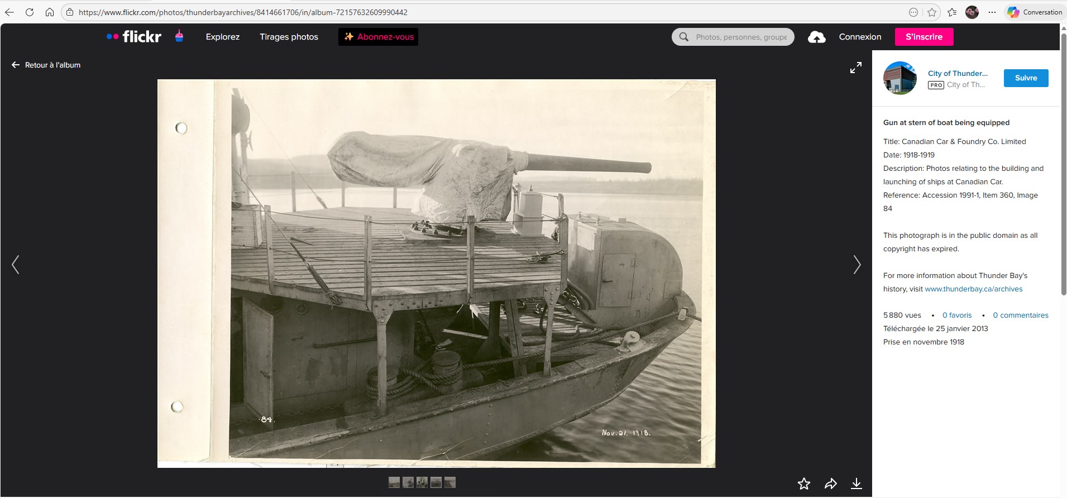
Task: Open Tirages photos menu
Action: coord(289,37)
